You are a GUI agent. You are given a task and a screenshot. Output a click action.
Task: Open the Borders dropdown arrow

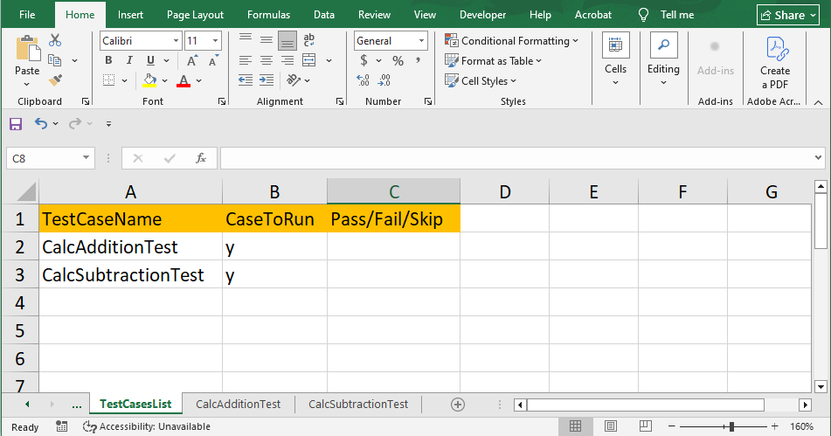pyautogui.click(x=125, y=80)
